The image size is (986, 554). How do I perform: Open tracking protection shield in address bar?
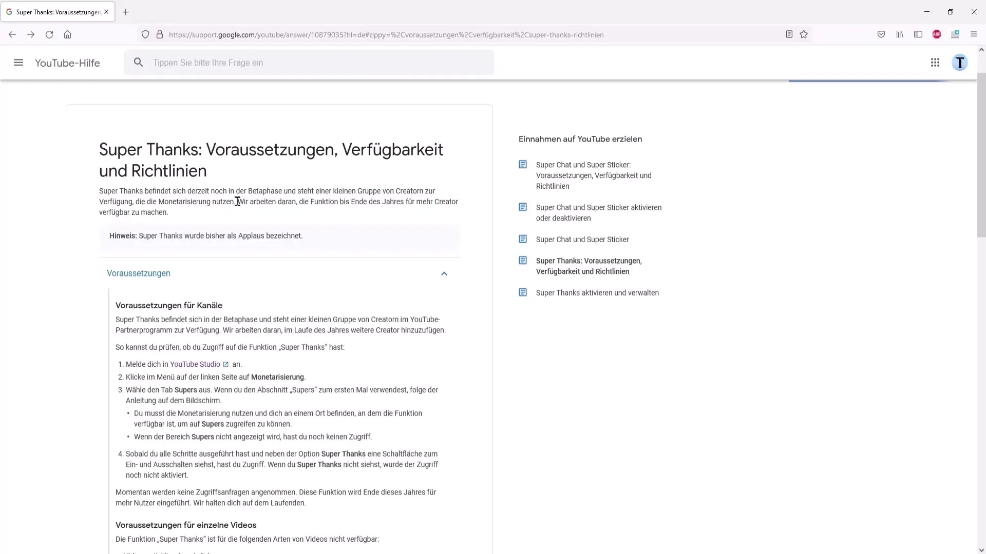click(x=145, y=34)
